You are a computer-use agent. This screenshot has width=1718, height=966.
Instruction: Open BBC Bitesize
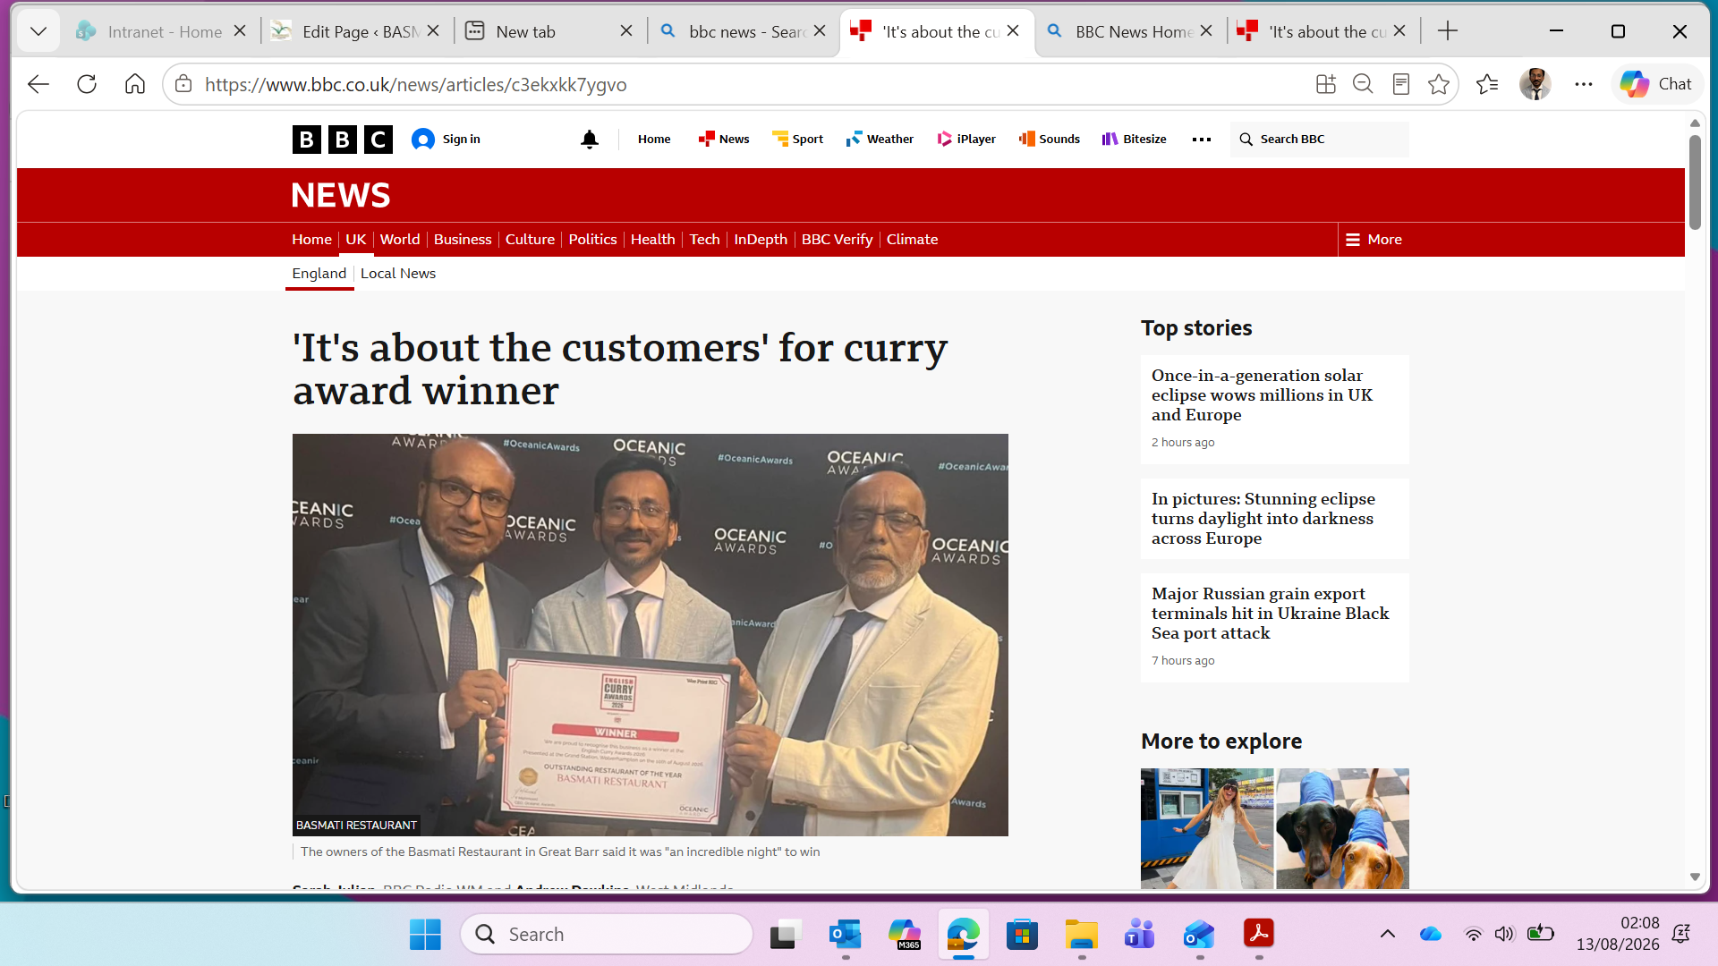(1134, 140)
